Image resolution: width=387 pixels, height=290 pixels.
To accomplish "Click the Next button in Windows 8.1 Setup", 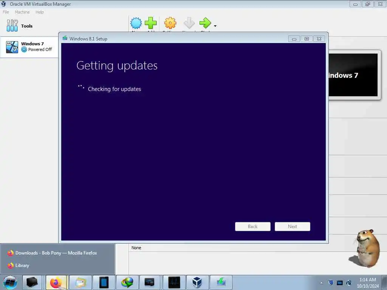I will (x=293, y=227).
